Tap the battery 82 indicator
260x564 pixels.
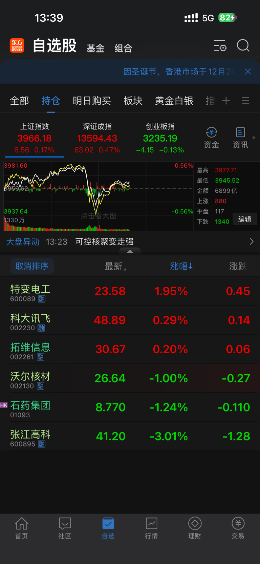point(227,18)
